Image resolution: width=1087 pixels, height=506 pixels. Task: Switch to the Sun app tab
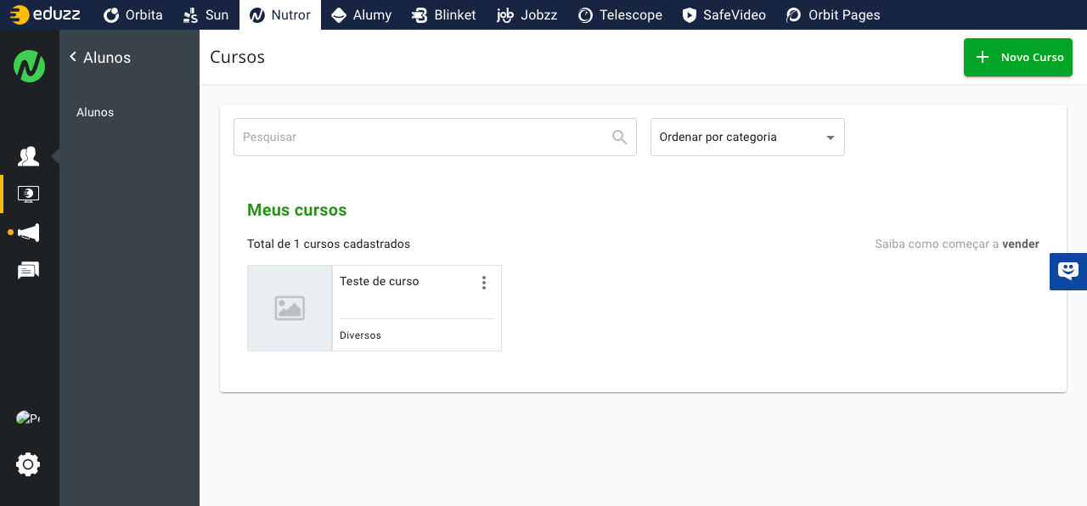(x=206, y=14)
